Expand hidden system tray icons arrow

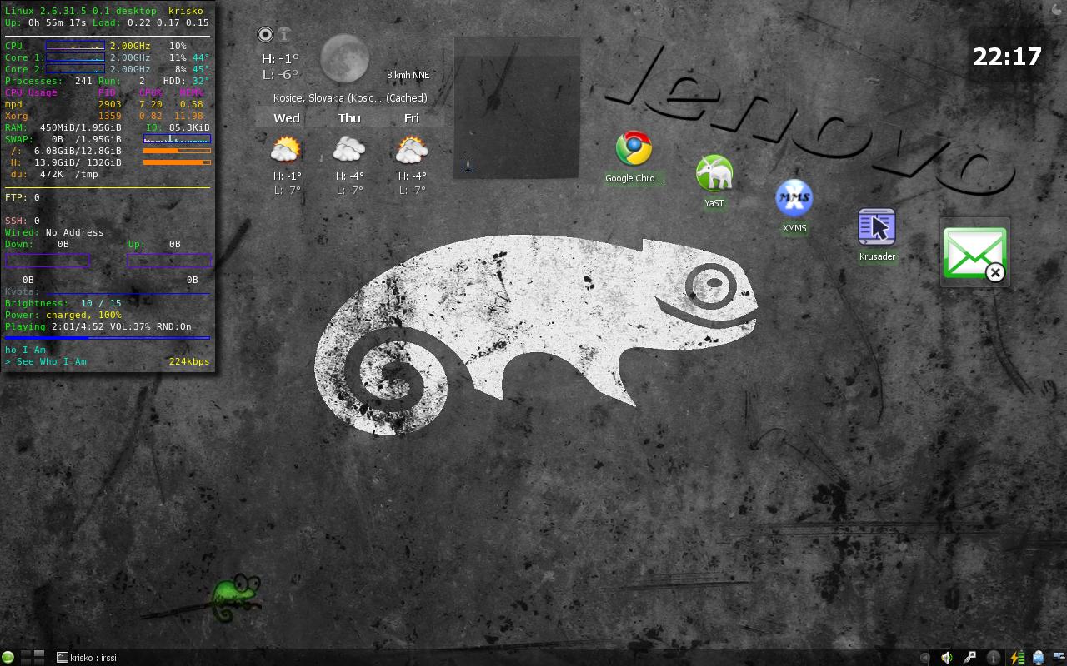pos(924,658)
